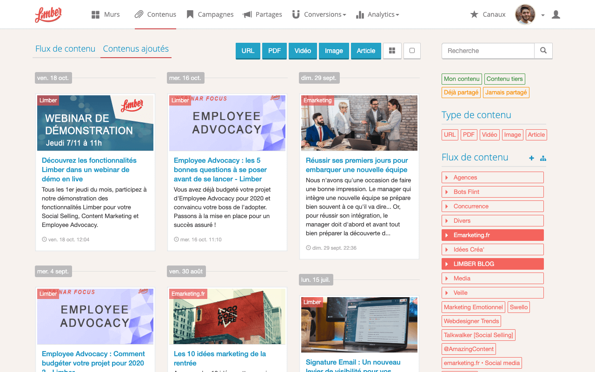
Task: Toggle Contenu tiers filter
Action: click(505, 79)
